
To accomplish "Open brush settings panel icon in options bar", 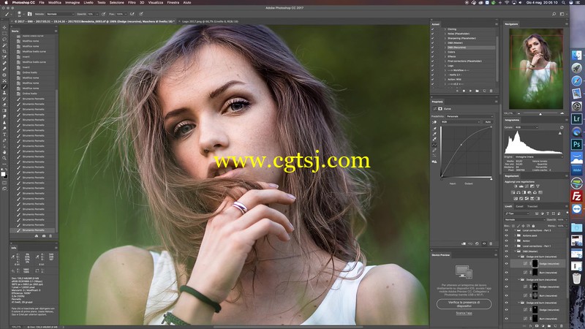I will pos(29,14).
